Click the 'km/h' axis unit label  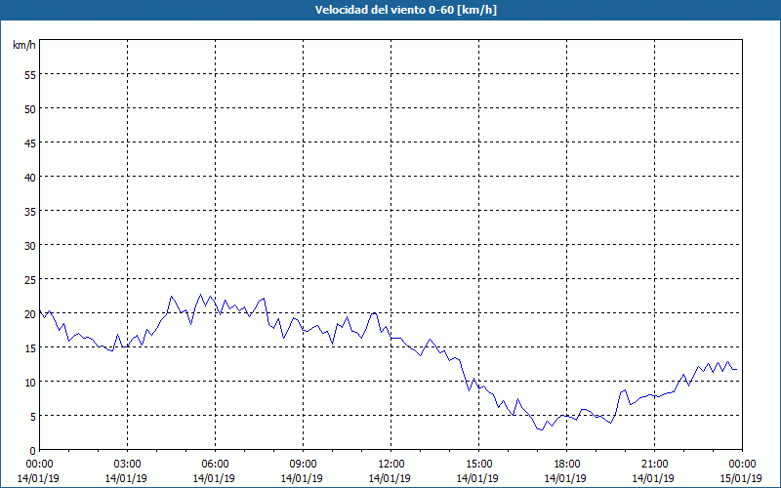click(24, 45)
